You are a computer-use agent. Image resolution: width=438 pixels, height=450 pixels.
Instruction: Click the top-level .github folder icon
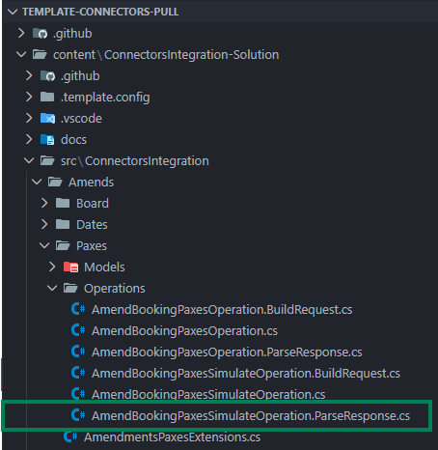pyautogui.click(x=40, y=33)
